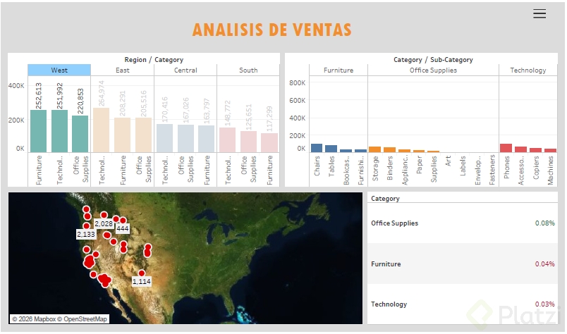Click the Supplies axis label
Viewport: 567px width, 334px height.
(434, 169)
